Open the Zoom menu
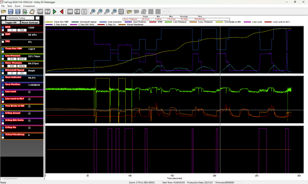The width and height of the screenshot is (308, 184). (x=17, y=6)
